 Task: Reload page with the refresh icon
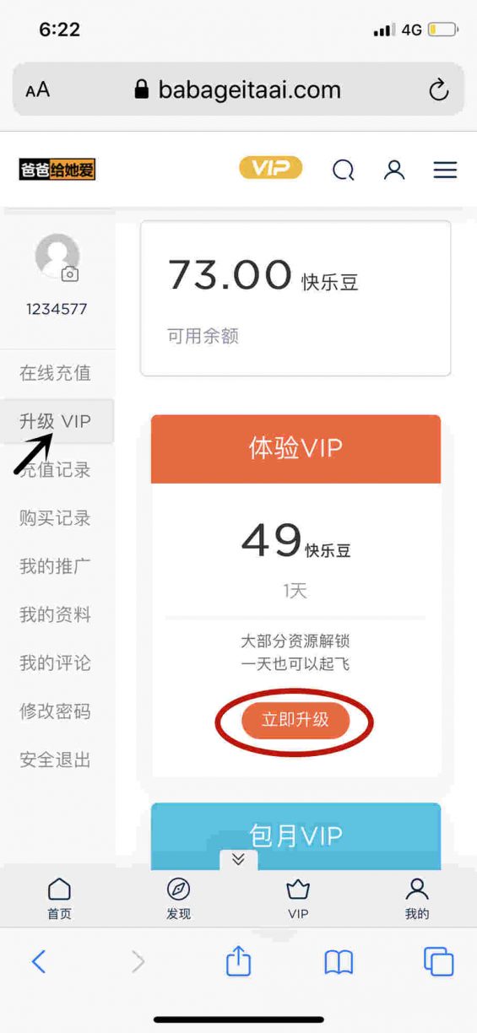[438, 90]
